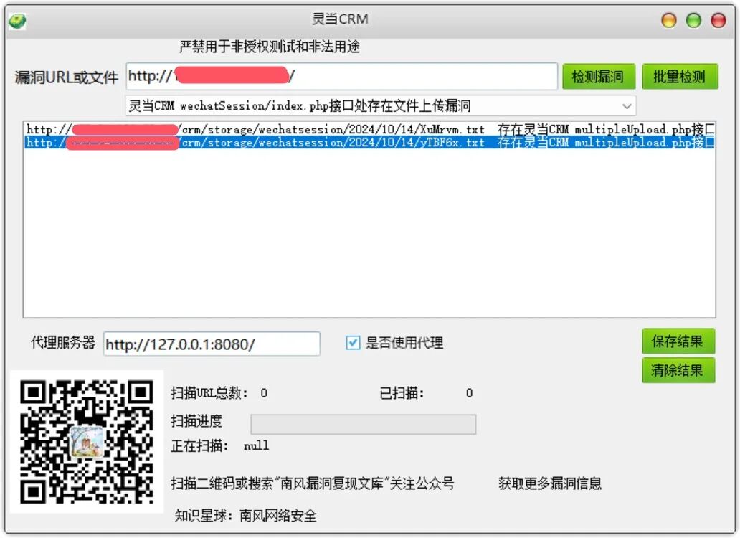Click the empty results list area

coord(370,234)
